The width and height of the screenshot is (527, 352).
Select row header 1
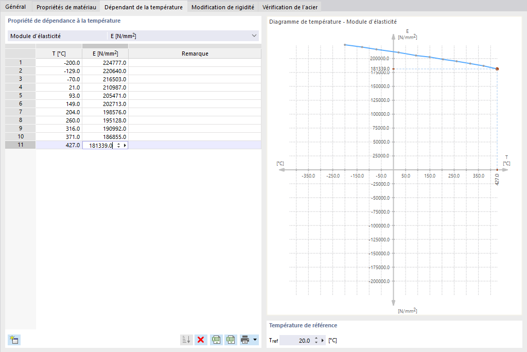21,63
